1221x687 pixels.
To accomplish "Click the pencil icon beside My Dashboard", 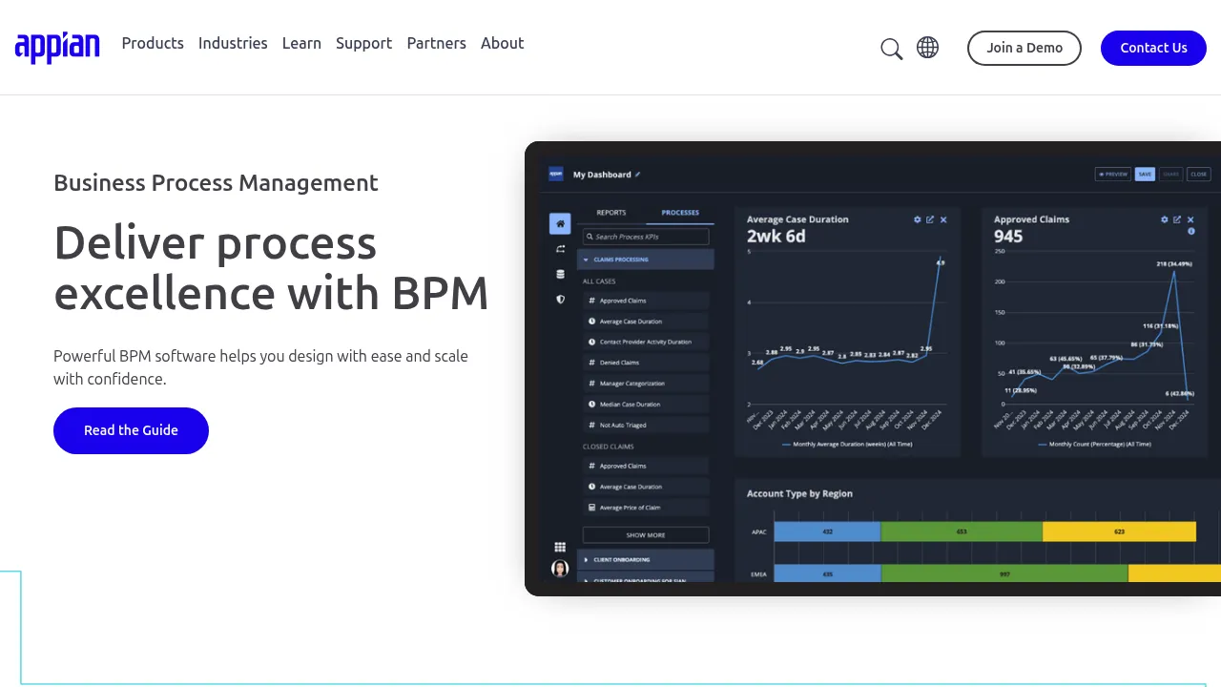I will tap(638, 175).
